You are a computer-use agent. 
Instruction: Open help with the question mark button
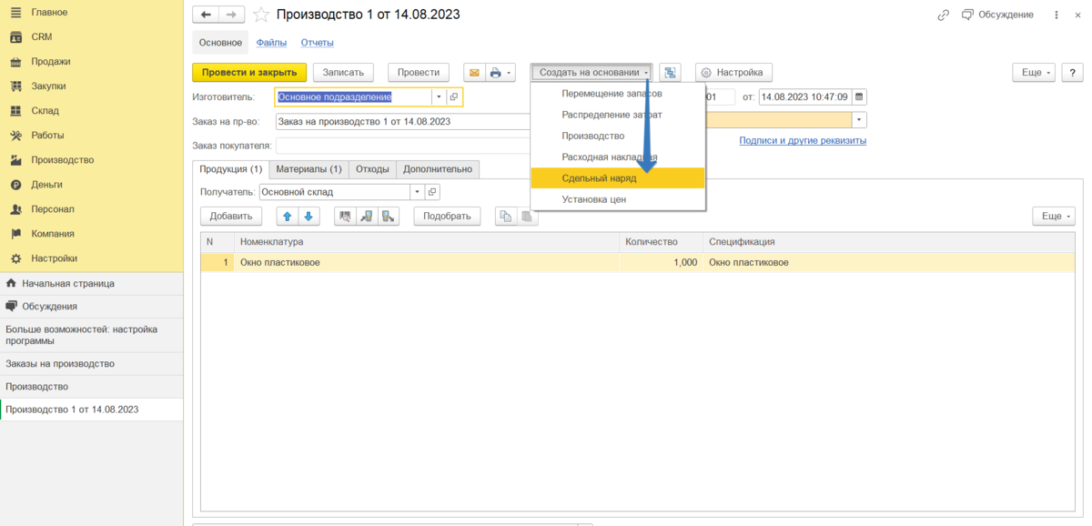coord(1072,72)
